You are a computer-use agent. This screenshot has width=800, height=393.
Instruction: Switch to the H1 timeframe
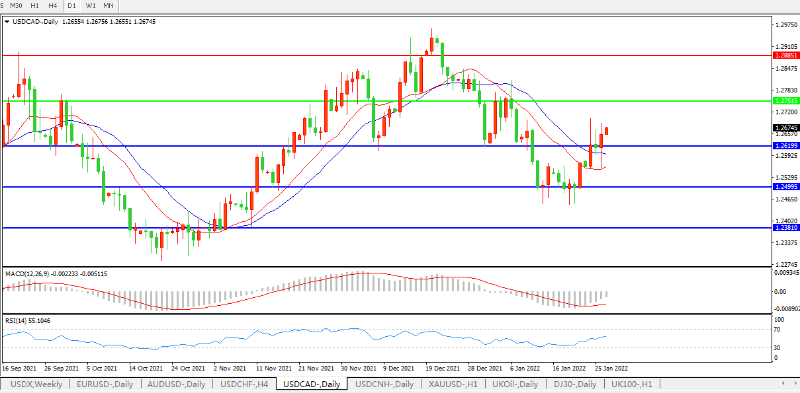35,6
